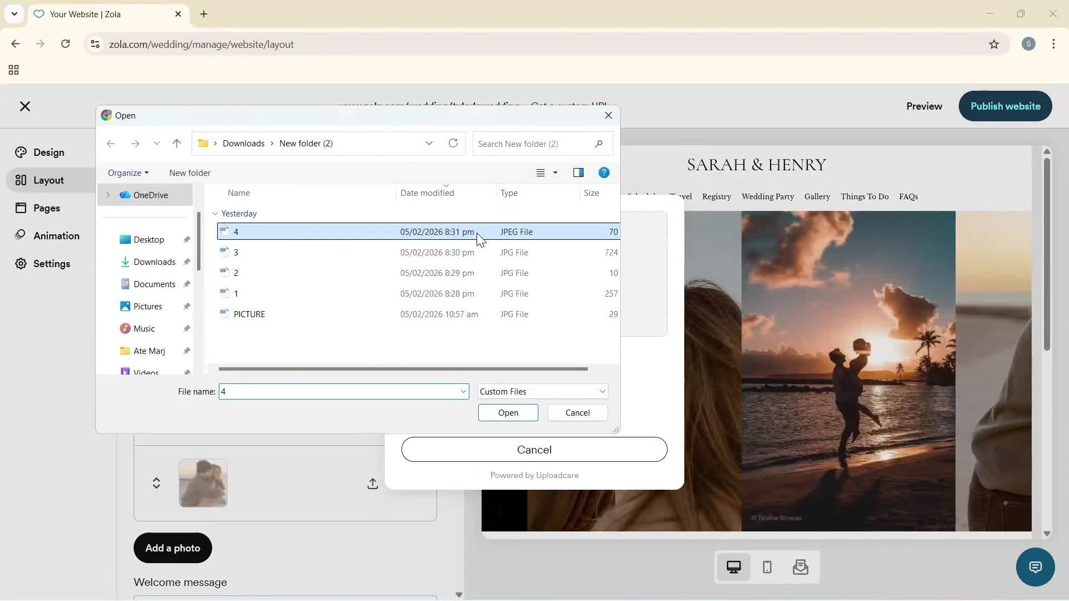Screen dimensions: 1069x601
Task: Open the chat support bubble
Action: (x=1035, y=567)
